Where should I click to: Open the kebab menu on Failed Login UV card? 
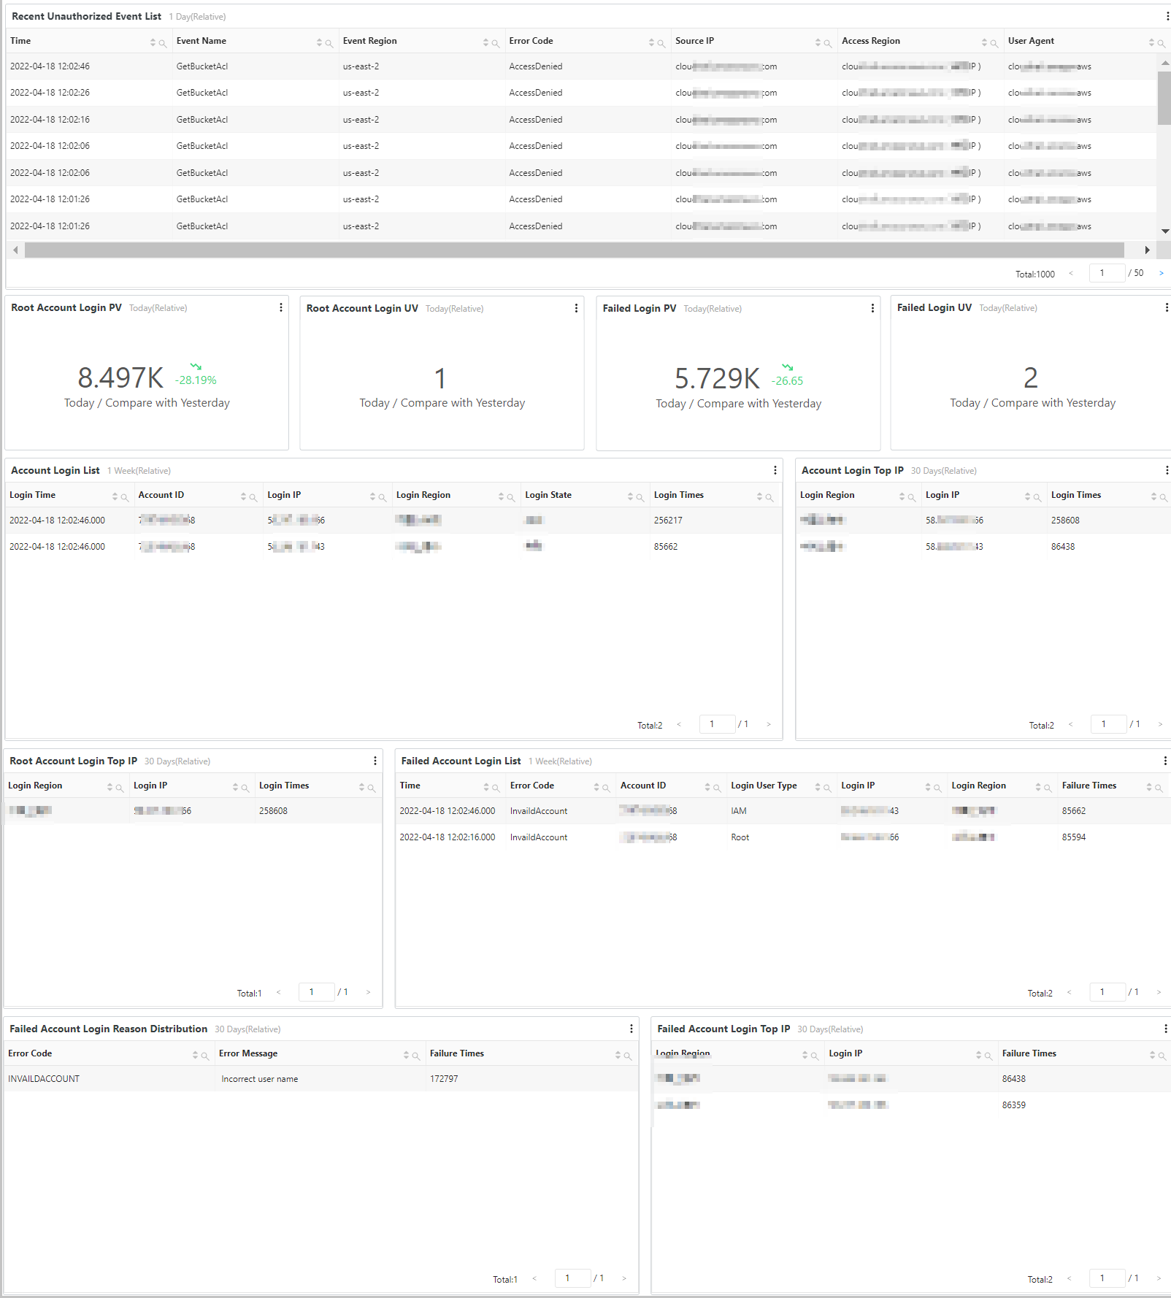tap(1166, 307)
